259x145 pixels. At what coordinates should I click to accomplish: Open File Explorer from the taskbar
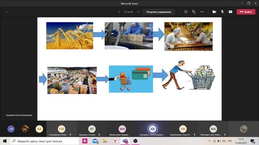(x=105, y=141)
